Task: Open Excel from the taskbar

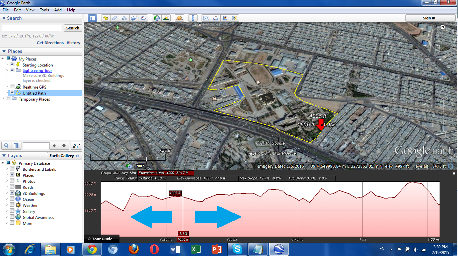Action: (196, 249)
